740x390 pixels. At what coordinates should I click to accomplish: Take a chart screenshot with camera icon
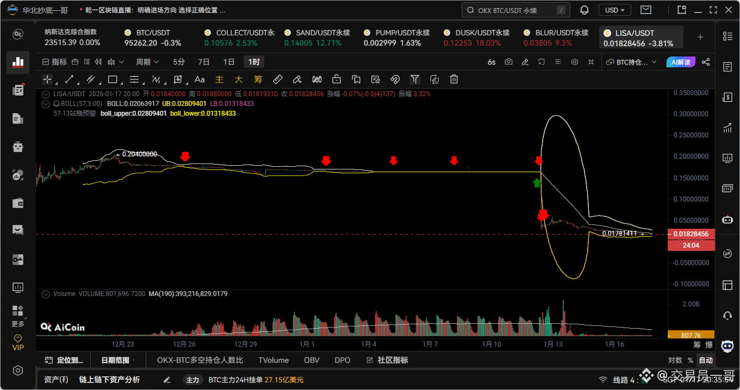click(x=508, y=62)
